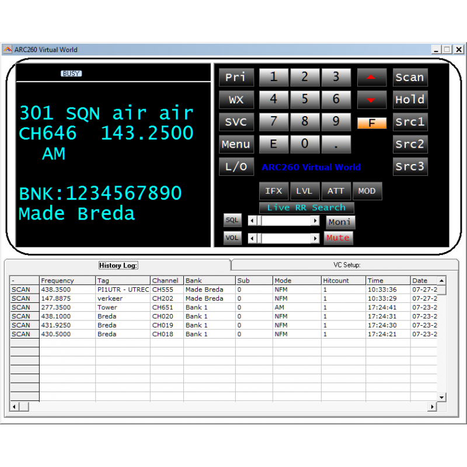Enable Moni monitoring
Image resolution: width=467 pixels, height=467 pixels.
coord(340,222)
